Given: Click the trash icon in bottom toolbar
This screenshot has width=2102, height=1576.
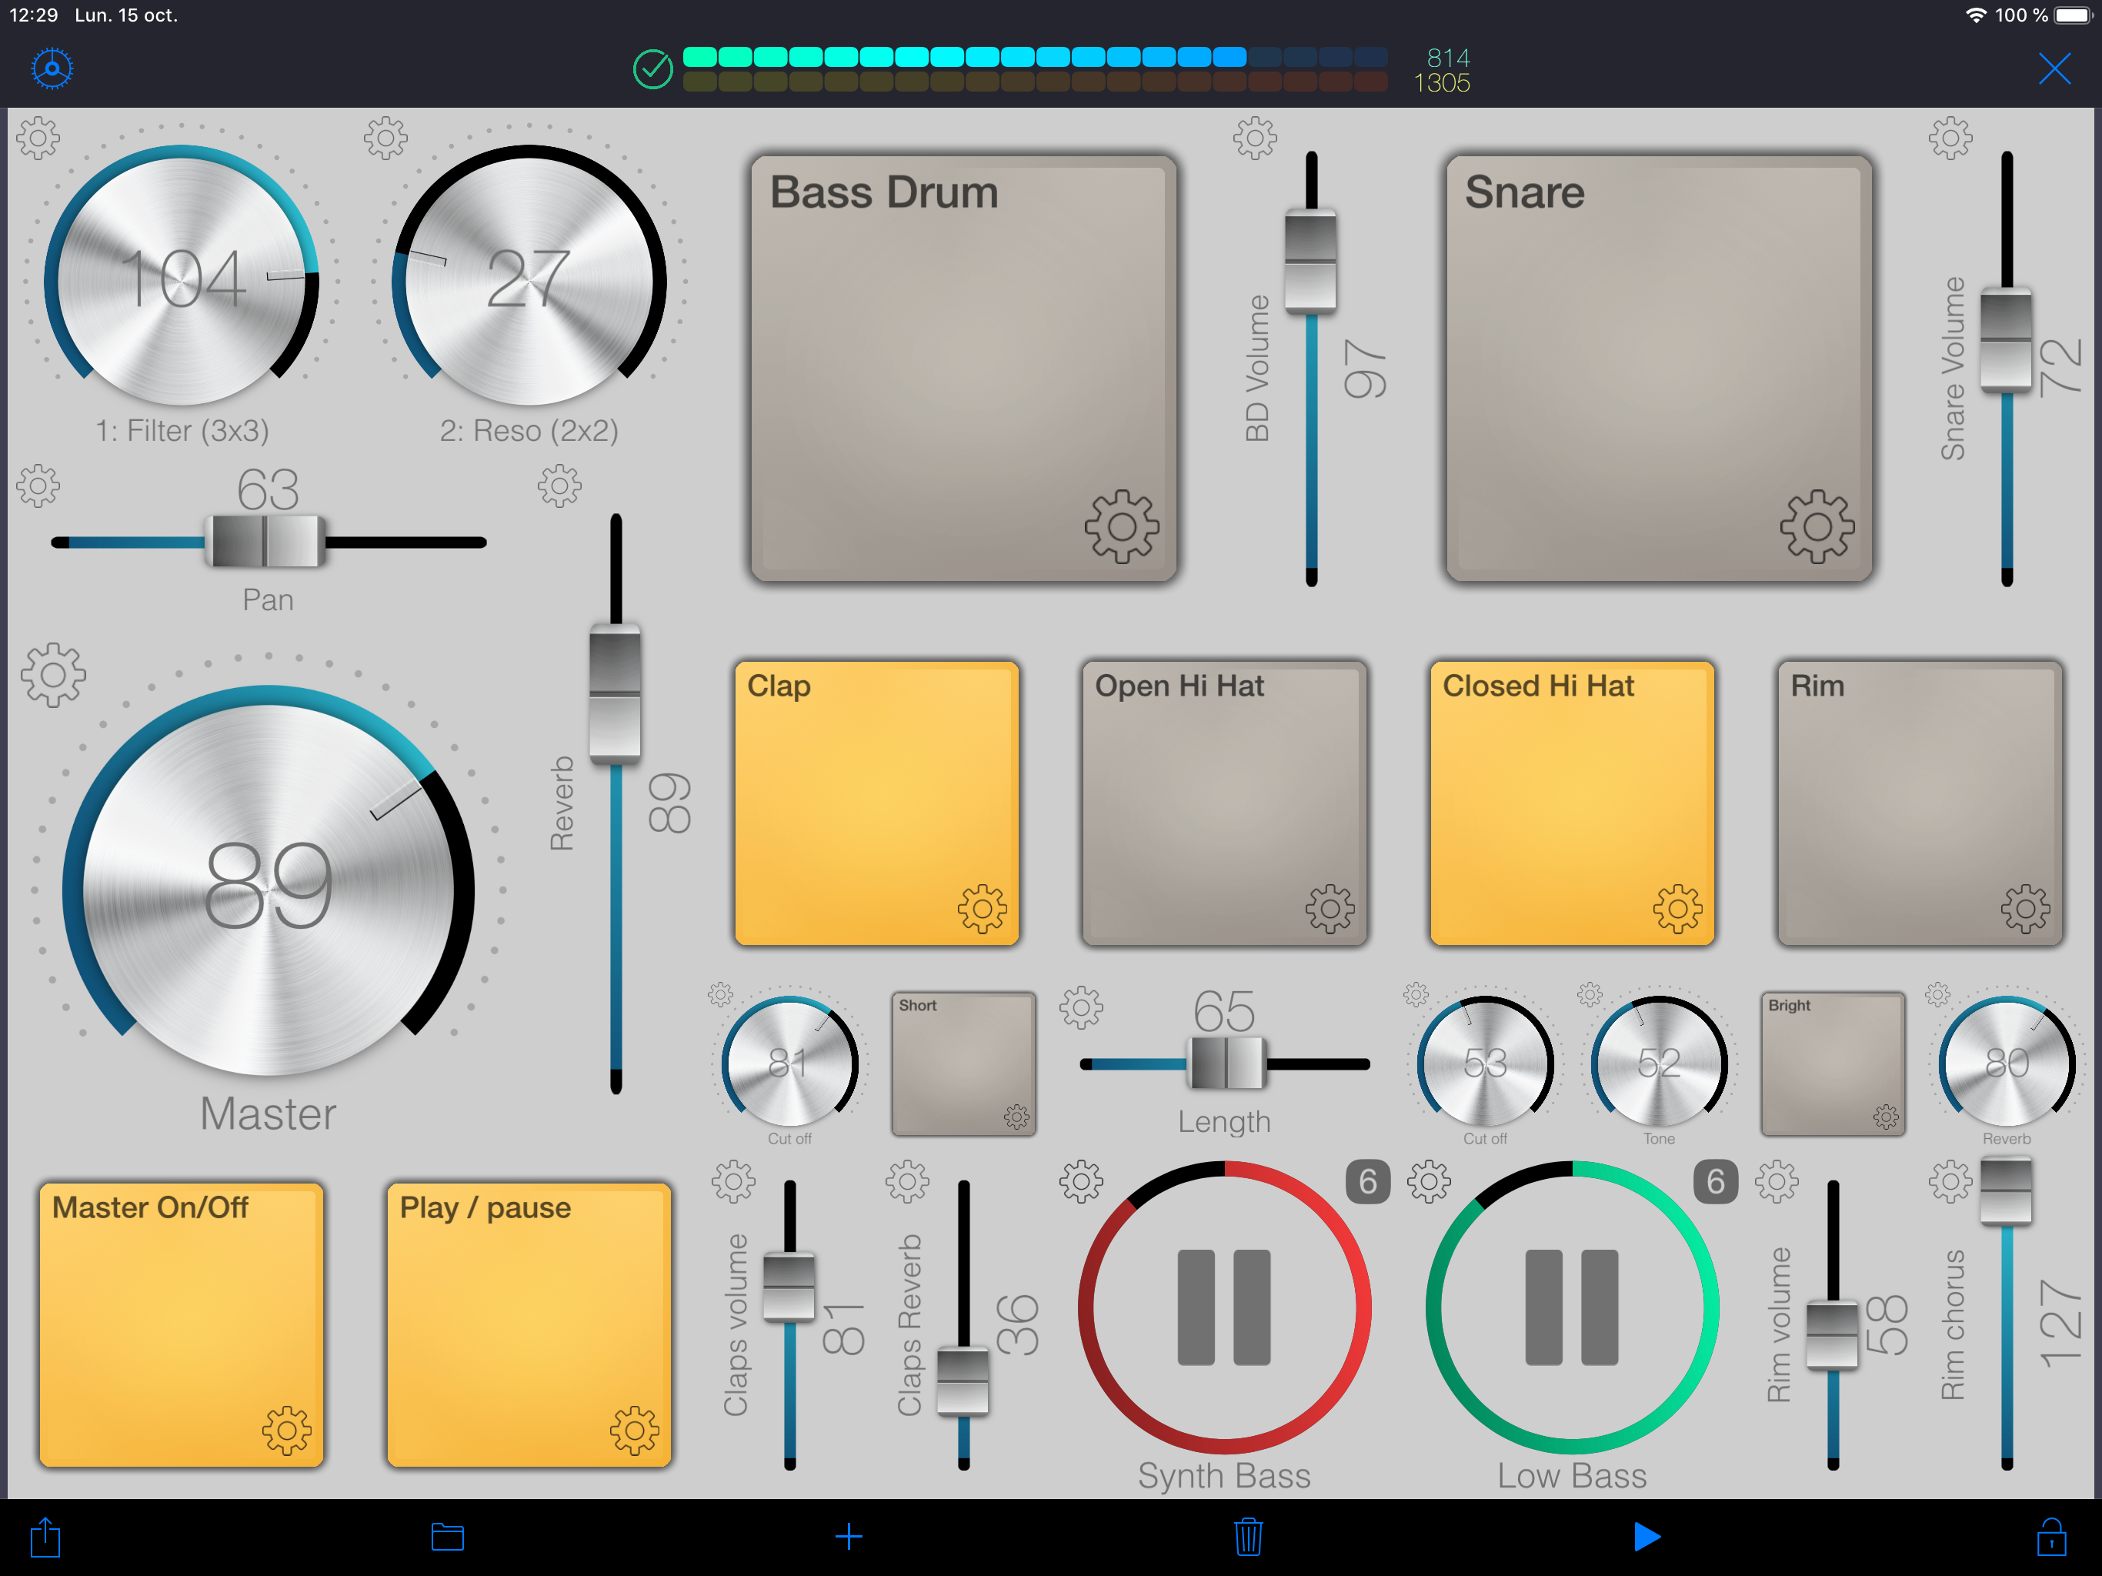Looking at the screenshot, I should pyautogui.click(x=1248, y=1537).
